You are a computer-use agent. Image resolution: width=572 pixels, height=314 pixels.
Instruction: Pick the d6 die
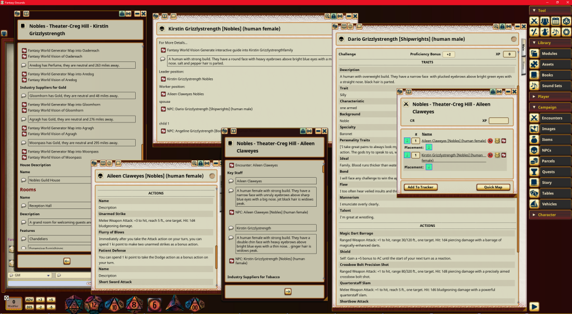[x=154, y=305]
